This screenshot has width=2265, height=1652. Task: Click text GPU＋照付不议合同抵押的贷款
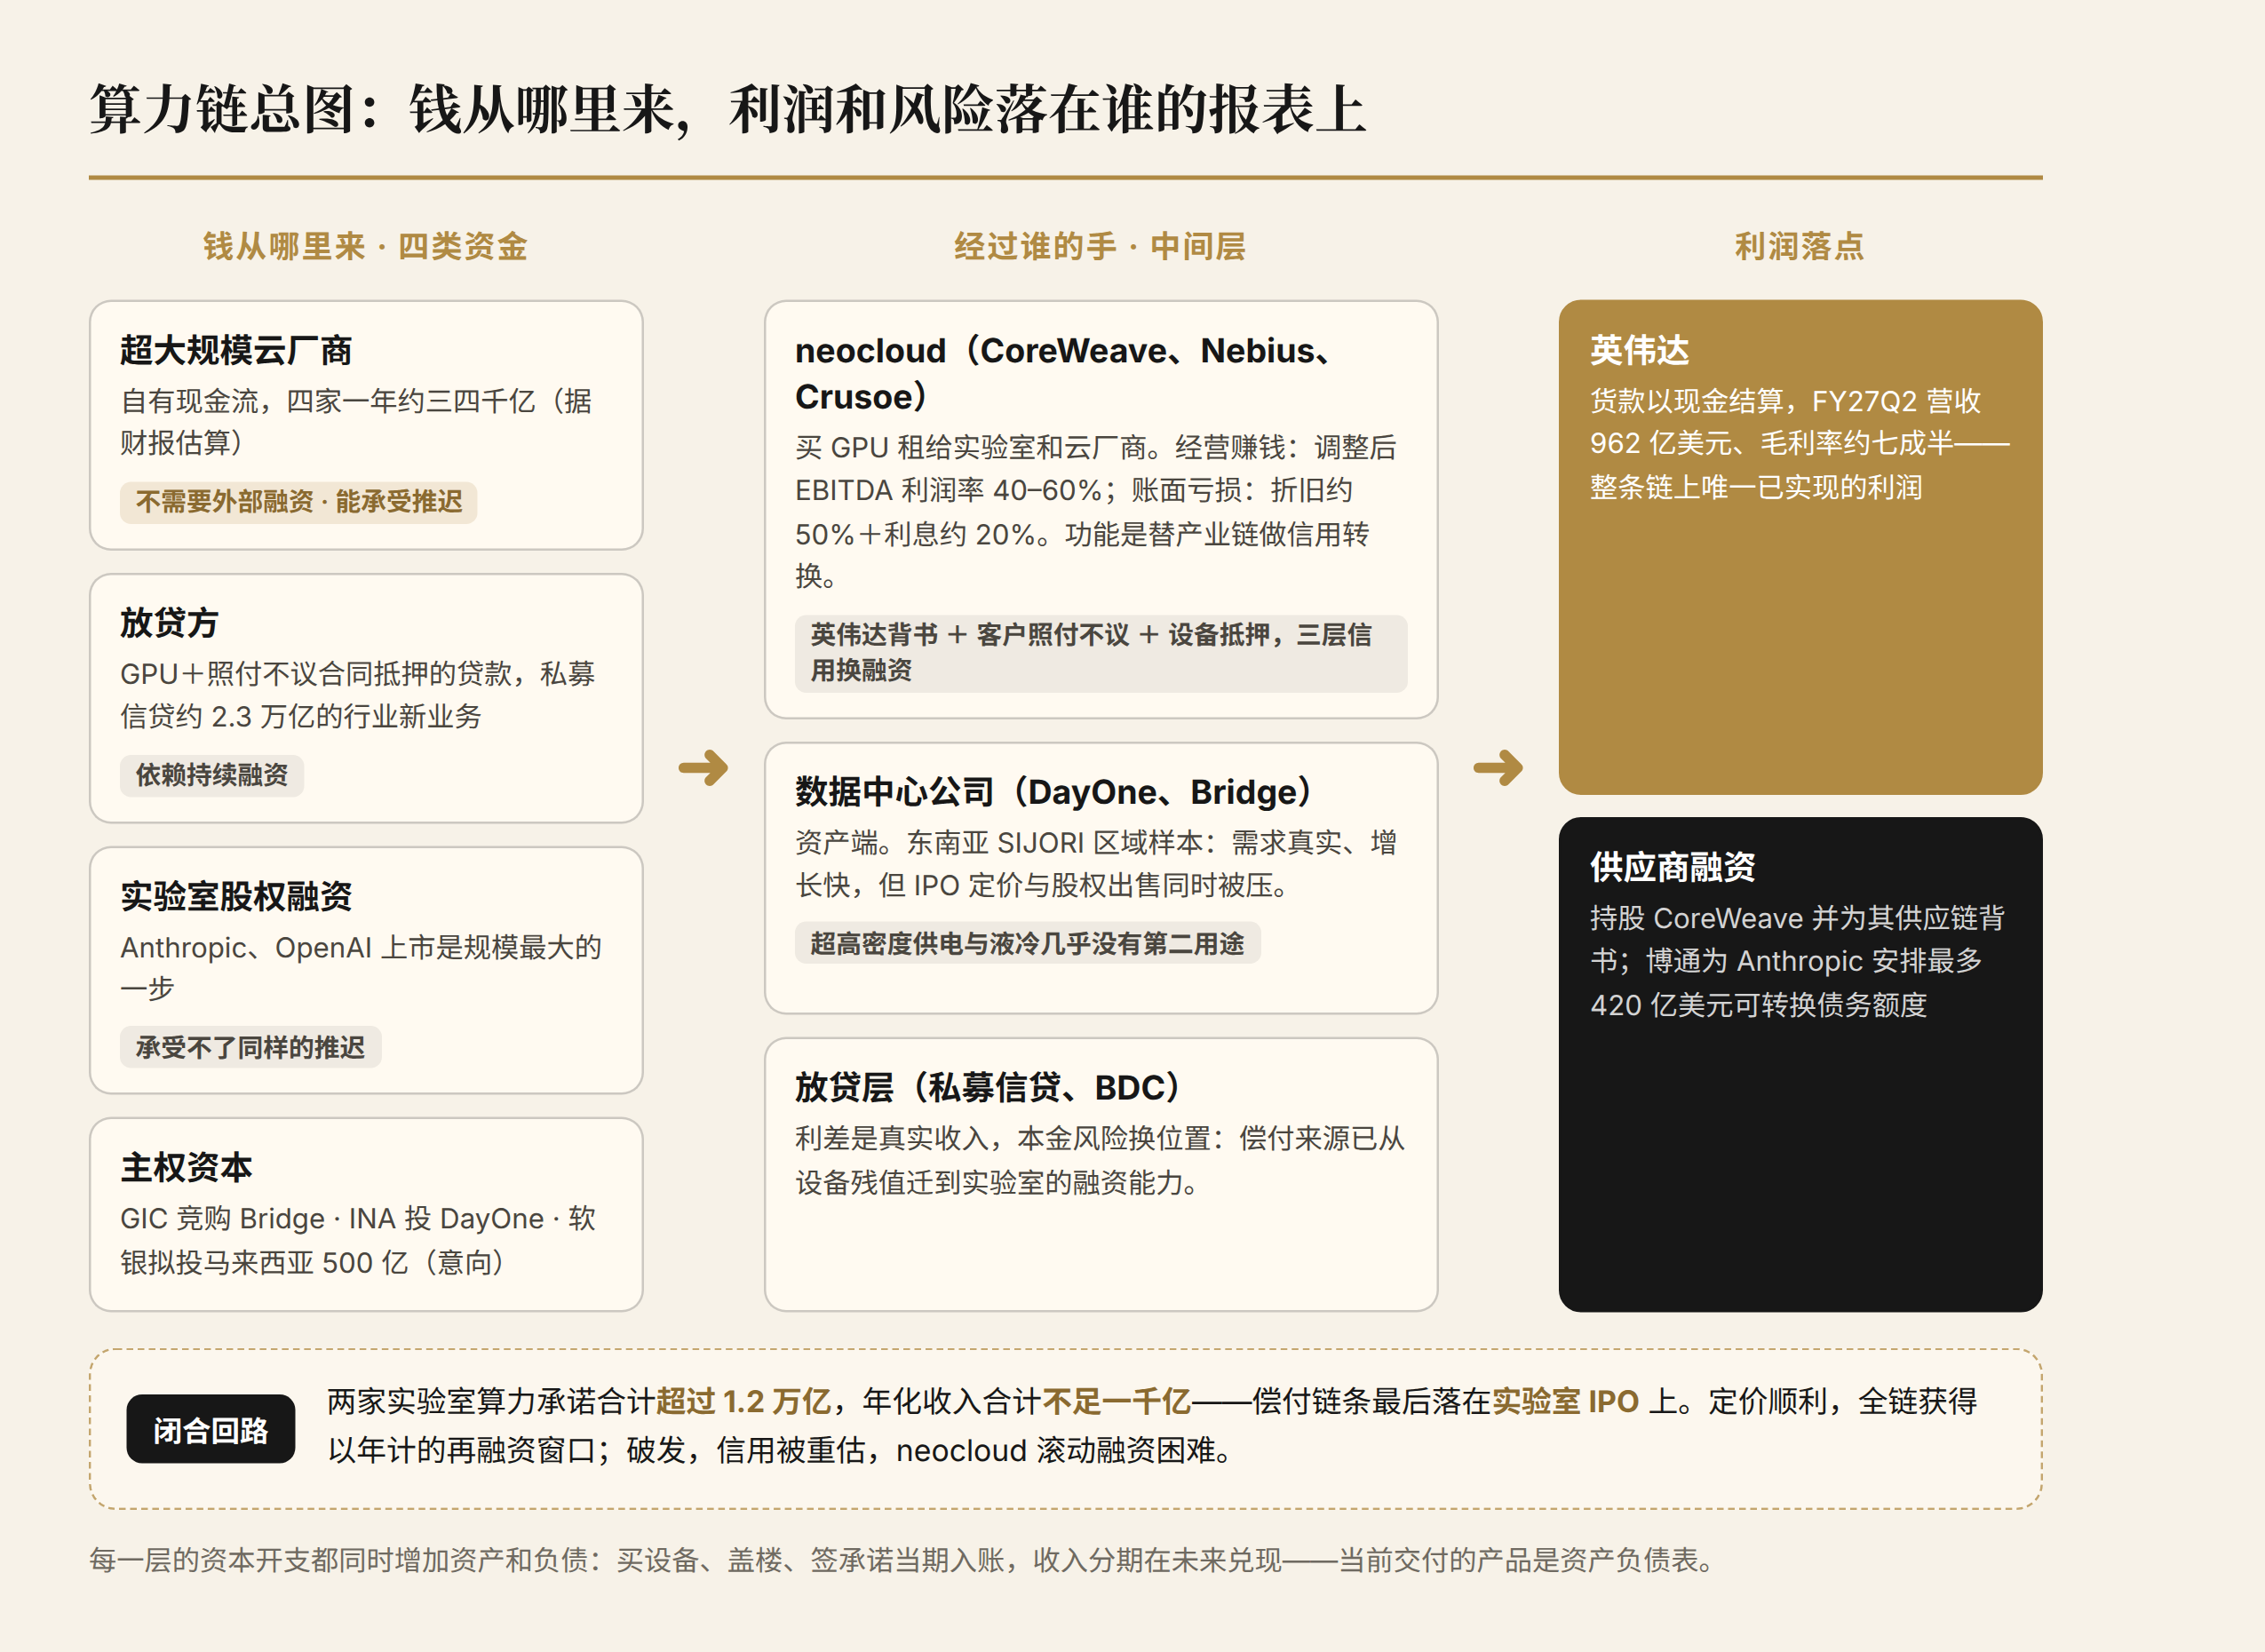[x=316, y=674]
